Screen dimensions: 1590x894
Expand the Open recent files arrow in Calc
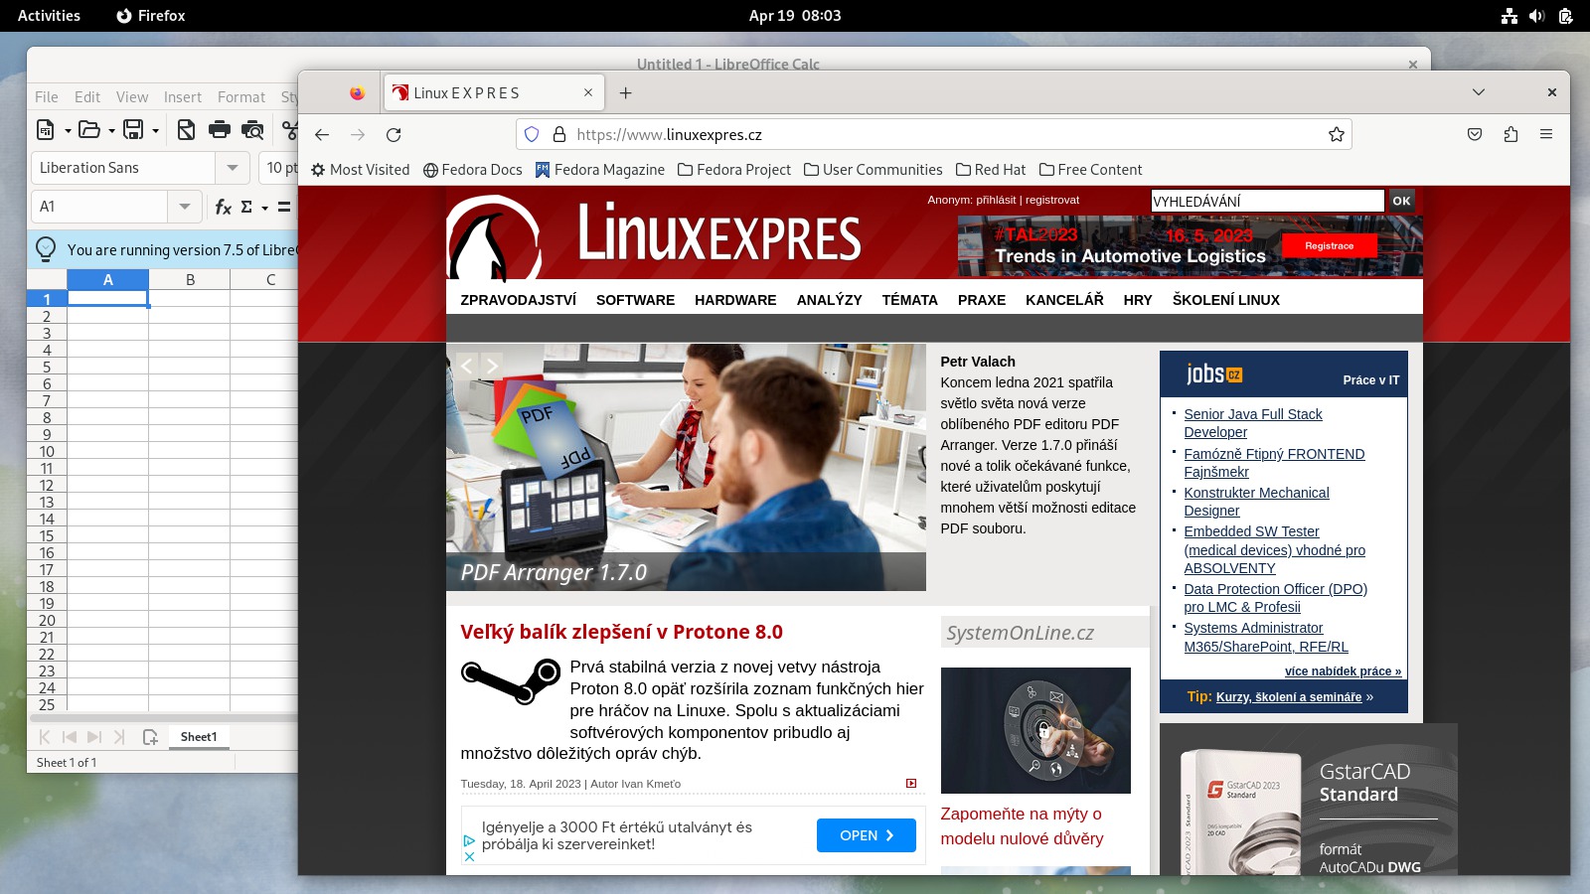[111, 130]
